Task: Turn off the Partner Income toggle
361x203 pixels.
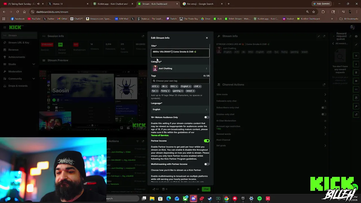Action: click(x=206, y=141)
